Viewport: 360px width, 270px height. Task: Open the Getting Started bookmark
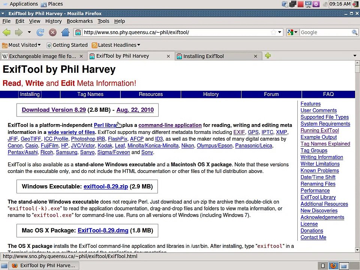click(x=67, y=45)
